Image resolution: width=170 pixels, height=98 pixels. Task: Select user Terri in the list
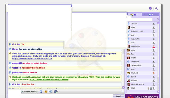tap(142, 54)
